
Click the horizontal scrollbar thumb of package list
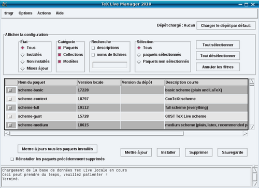(x=97, y=133)
